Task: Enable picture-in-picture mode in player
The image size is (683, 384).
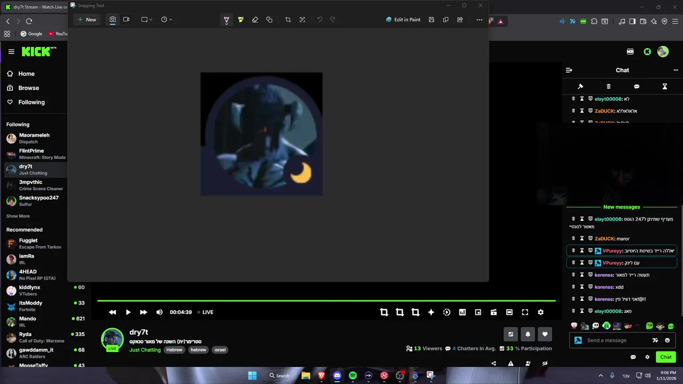Action: 478,312
